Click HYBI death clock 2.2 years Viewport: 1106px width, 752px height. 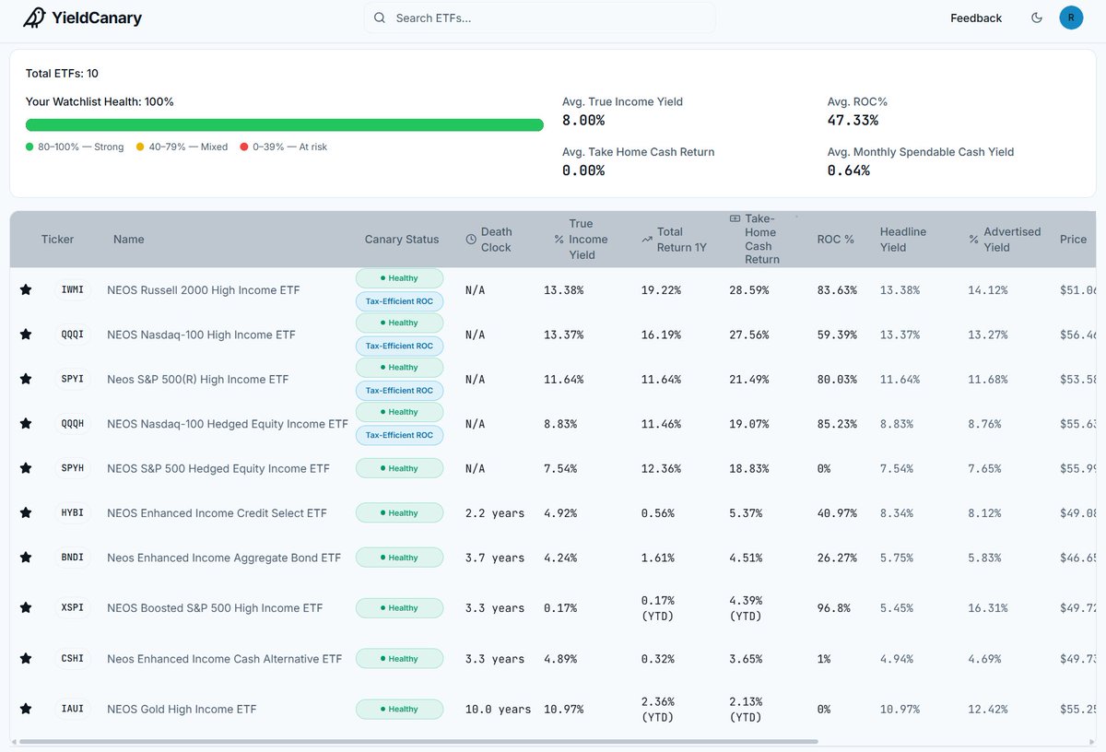(x=495, y=513)
